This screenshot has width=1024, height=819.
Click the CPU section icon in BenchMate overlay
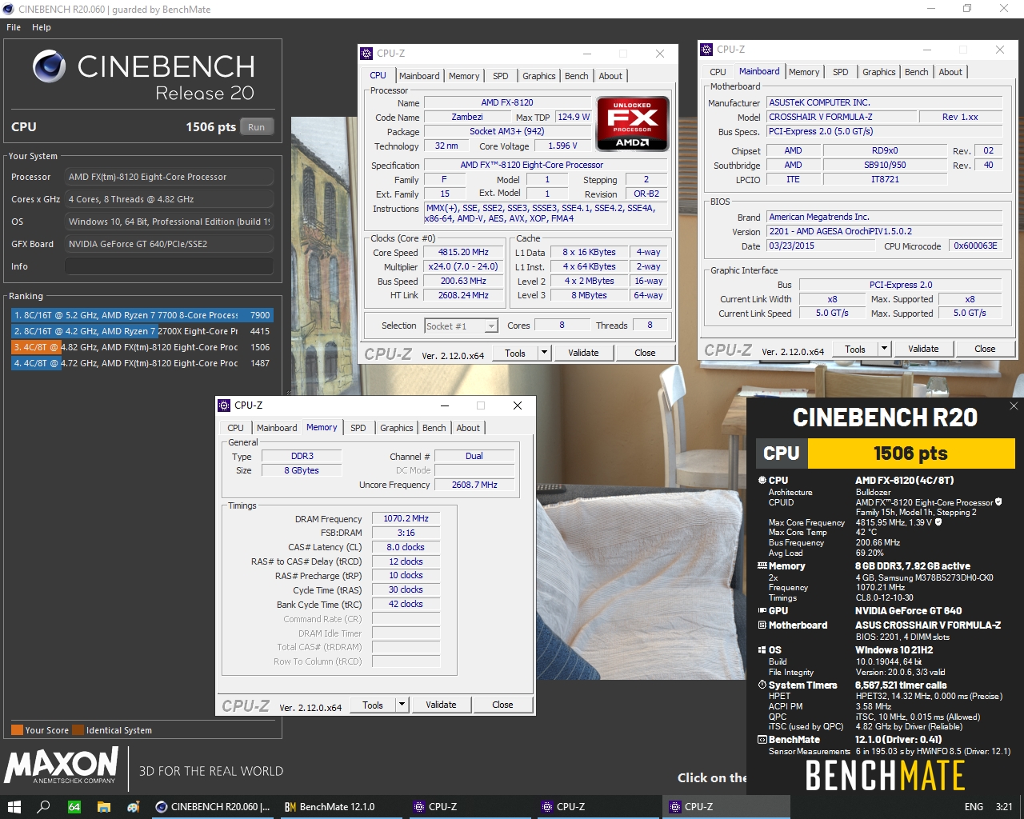pos(762,481)
